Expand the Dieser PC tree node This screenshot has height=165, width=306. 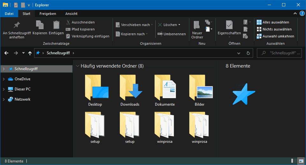[x=4, y=89]
